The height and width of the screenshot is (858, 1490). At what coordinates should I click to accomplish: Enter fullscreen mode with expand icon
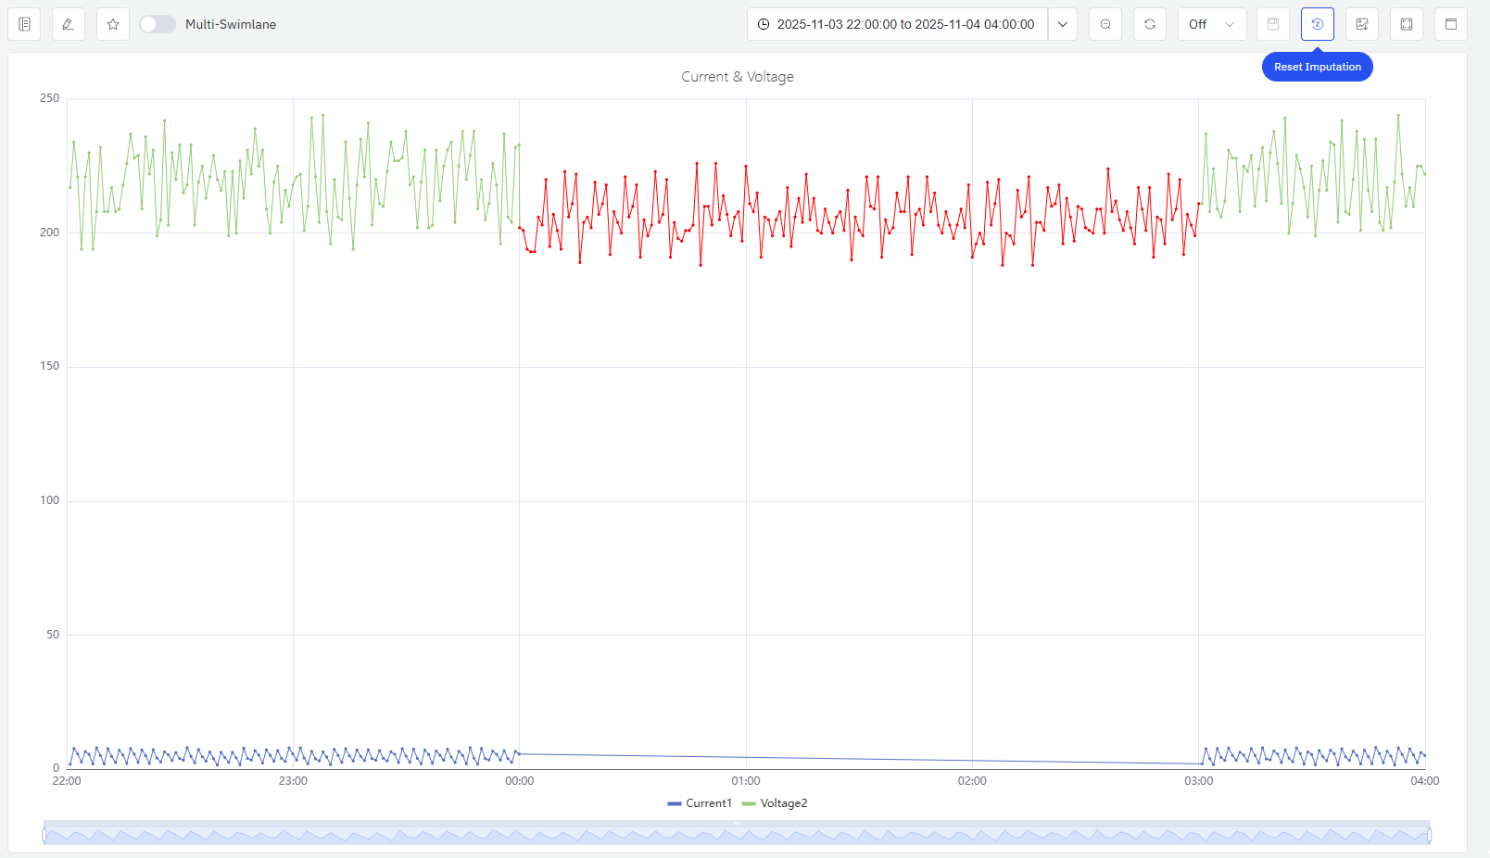tap(1407, 24)
